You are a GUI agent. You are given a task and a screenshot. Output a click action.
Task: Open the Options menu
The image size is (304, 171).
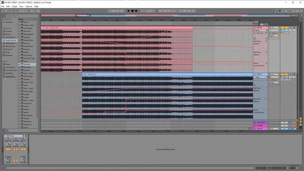click(x=28, y=6)
